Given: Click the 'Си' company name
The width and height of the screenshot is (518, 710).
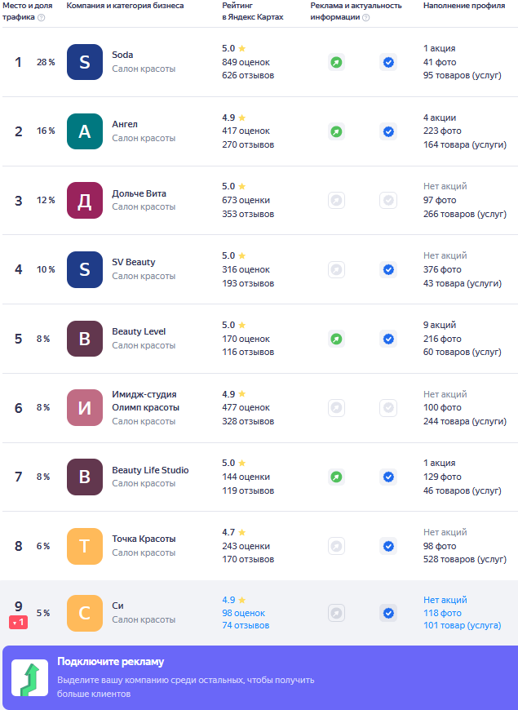Looking at the screenshot, I should coord(117,606).
